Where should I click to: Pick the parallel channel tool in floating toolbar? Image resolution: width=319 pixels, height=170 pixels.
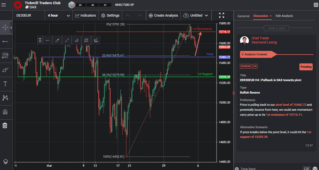77,40
